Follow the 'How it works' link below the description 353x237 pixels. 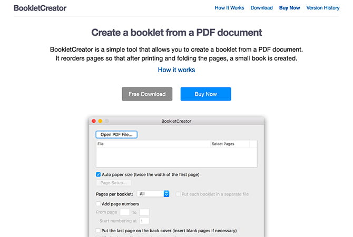tap(177, 70)
